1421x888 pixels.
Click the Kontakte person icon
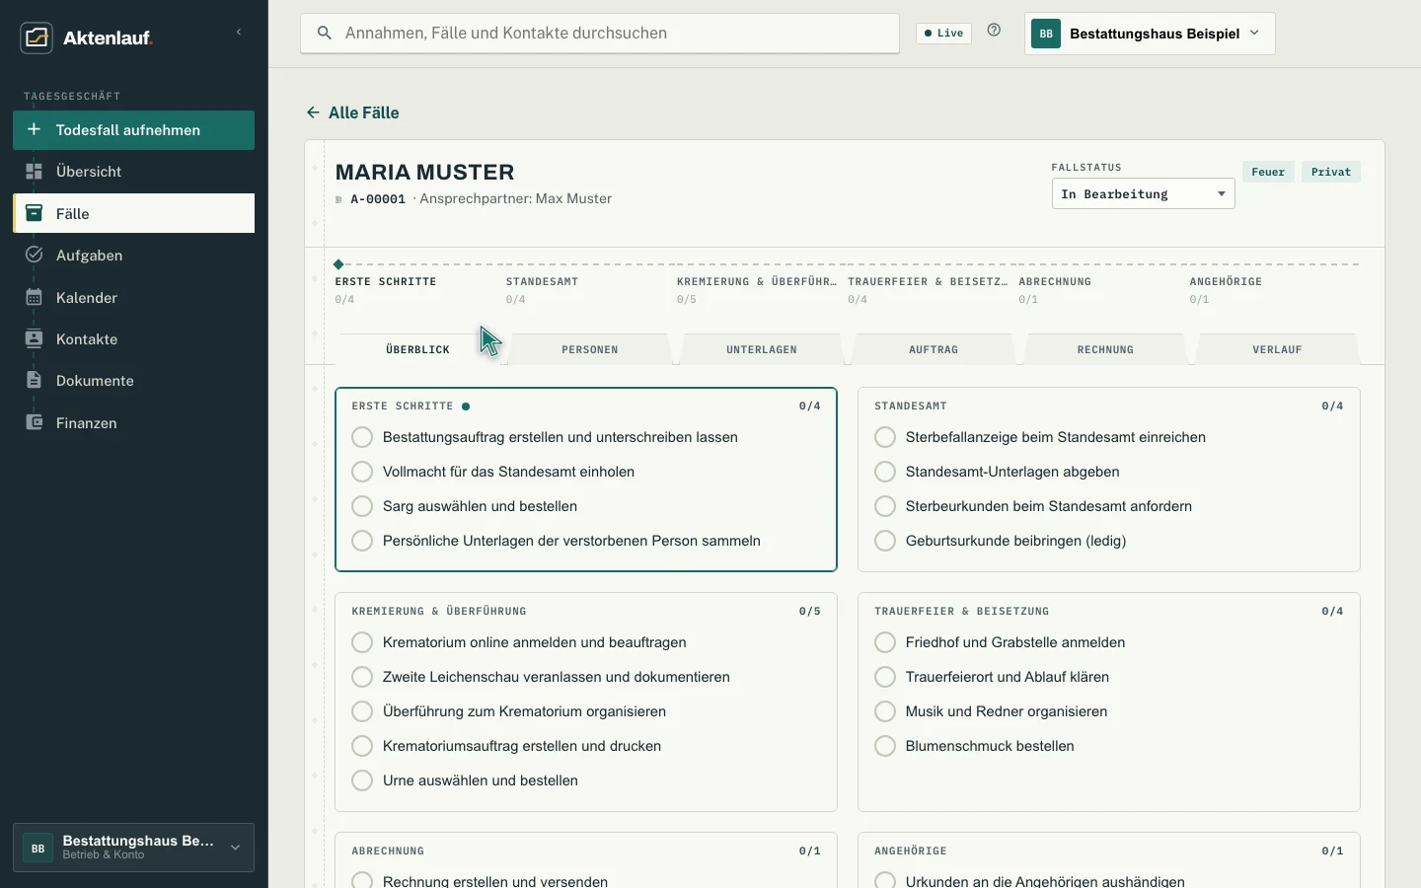pyautogui.click(x=34, y=338)
